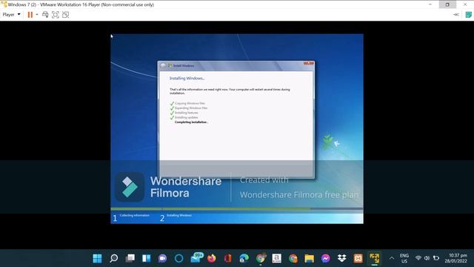
Task: Click the 'Installing features' step
Action: point(187,113)
